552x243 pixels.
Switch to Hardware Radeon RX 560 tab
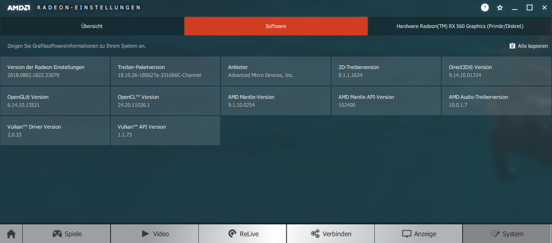coord(460,26)
